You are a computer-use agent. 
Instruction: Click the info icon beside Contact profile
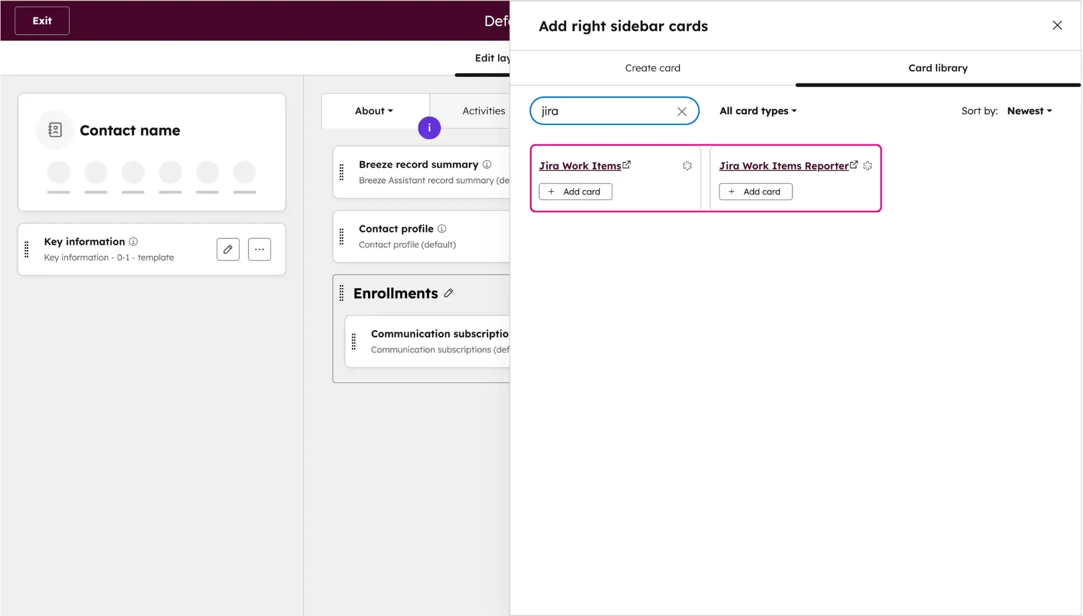point(442,228)
